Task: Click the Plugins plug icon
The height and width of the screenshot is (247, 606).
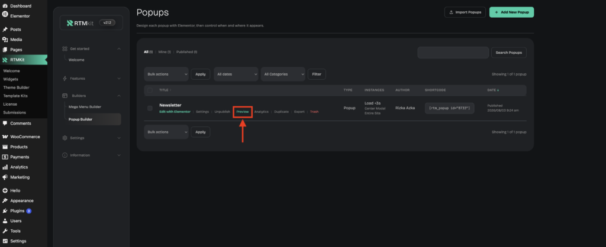Action: (x=5, y=211)
